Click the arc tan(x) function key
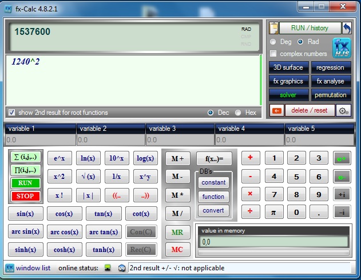 (x=104, y=232)
